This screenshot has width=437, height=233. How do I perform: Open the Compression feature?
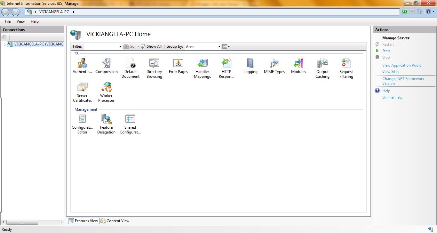107,66
